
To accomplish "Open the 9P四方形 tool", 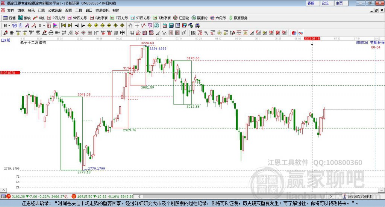I will (x=77, y=18).
